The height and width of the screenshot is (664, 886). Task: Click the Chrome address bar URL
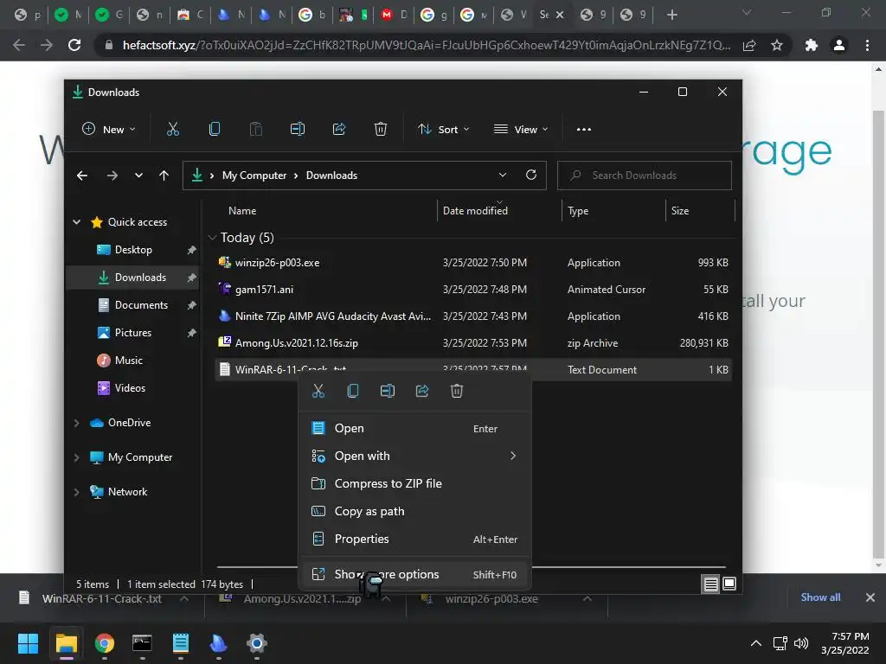point(426,45)
